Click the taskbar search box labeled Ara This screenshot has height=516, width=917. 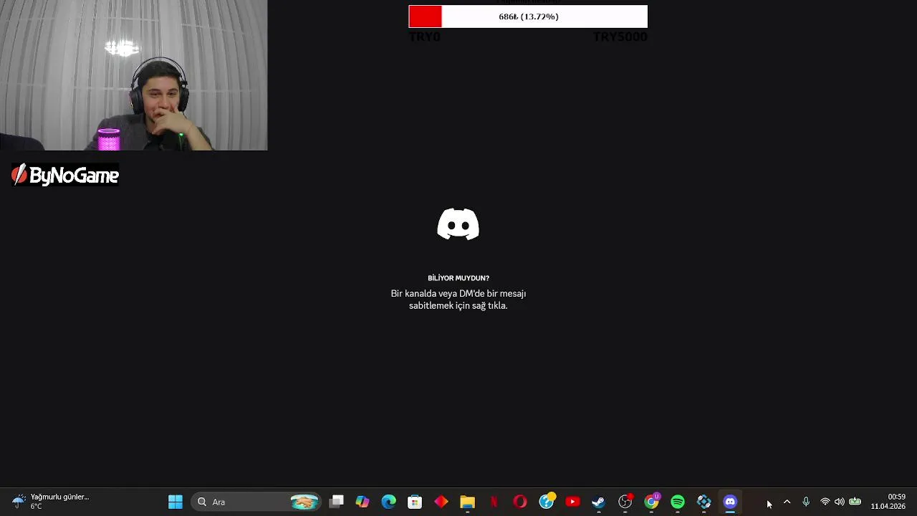pyautogui.click(x=256, y=502)
